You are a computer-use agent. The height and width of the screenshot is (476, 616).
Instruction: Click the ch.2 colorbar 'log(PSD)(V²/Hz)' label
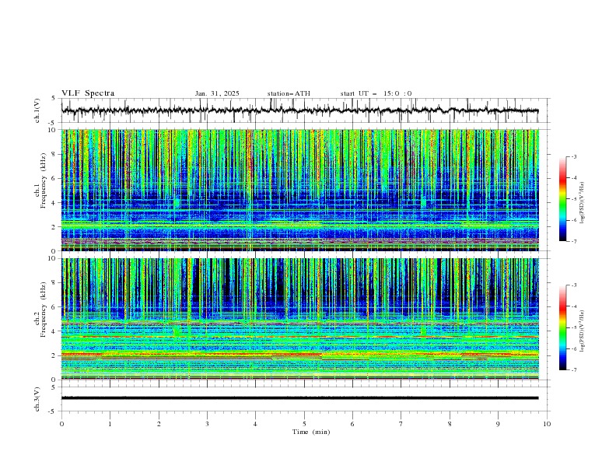click(582, 331)
